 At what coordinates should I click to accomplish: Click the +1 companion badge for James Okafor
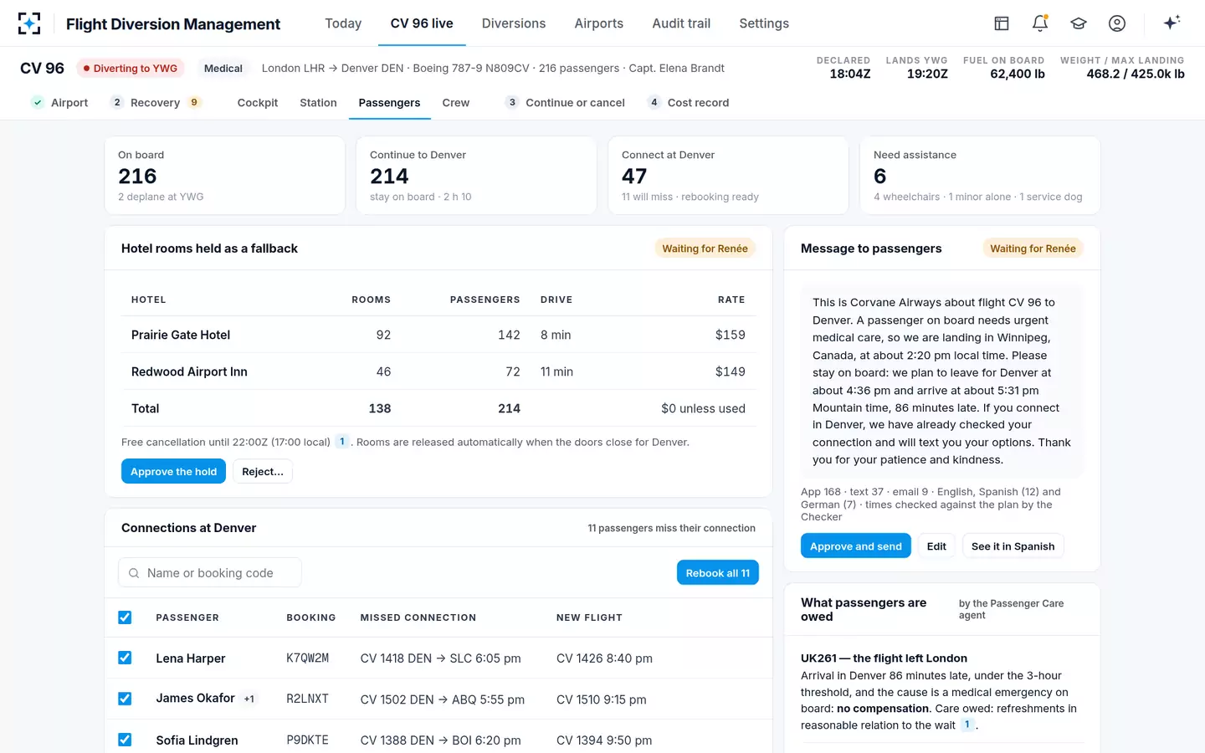[249, 699]
